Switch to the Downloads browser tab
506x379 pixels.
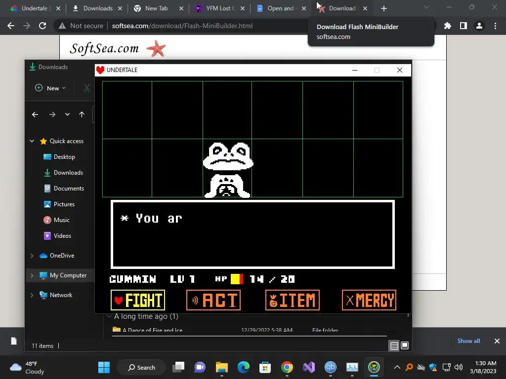tap(98, 8)
